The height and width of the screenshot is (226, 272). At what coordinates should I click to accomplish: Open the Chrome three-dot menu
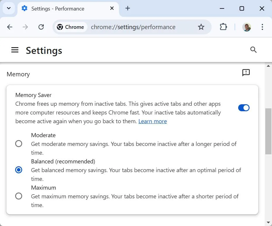(262, 27)
